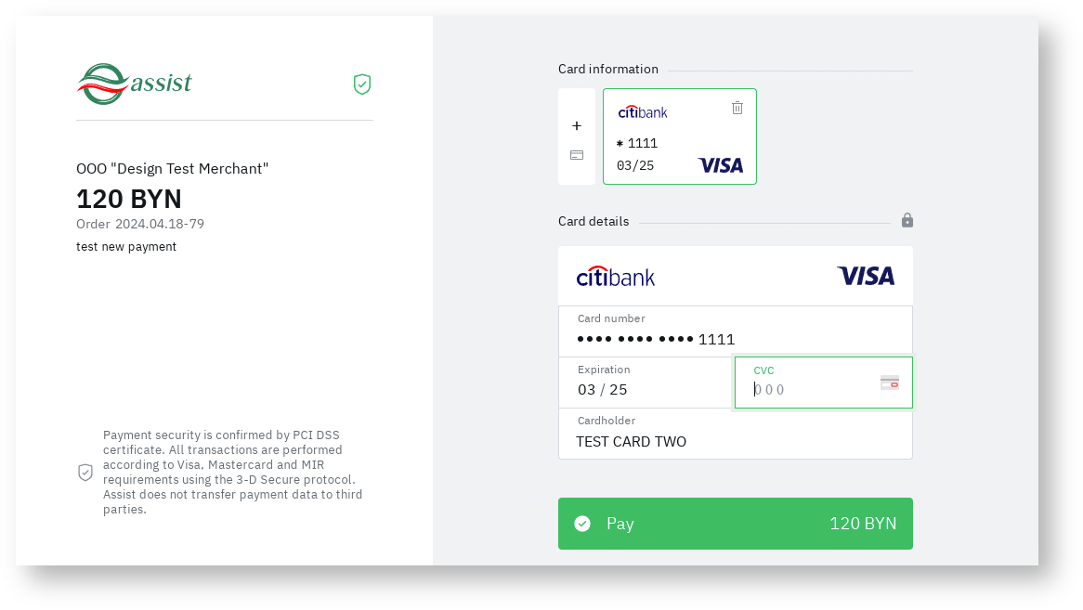Click the 120 BYN order amount

pos(129,199)
